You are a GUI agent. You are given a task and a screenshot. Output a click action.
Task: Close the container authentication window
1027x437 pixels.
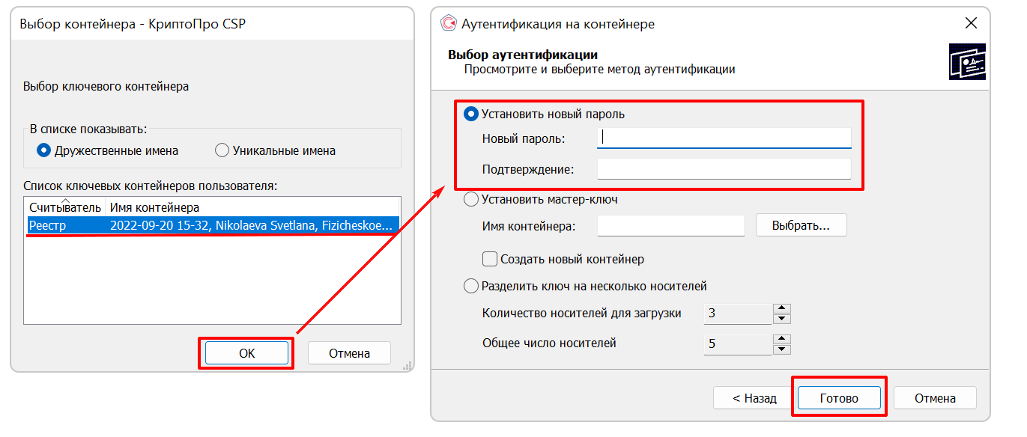(x=971, y=23)
